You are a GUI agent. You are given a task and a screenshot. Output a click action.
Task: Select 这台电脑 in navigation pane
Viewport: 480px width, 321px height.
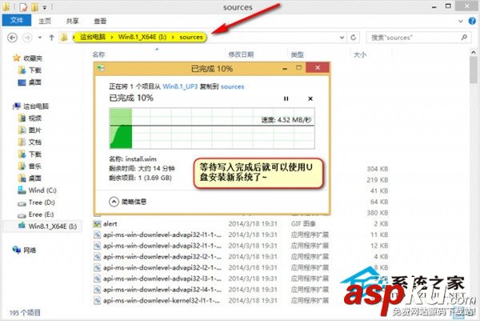30,106
